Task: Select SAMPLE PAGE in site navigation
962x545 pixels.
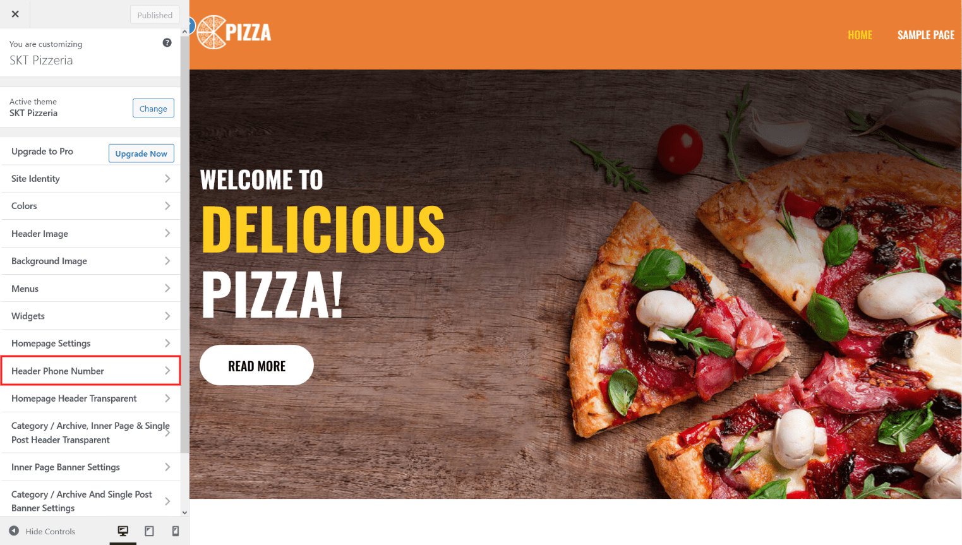Action: [926, 35]
